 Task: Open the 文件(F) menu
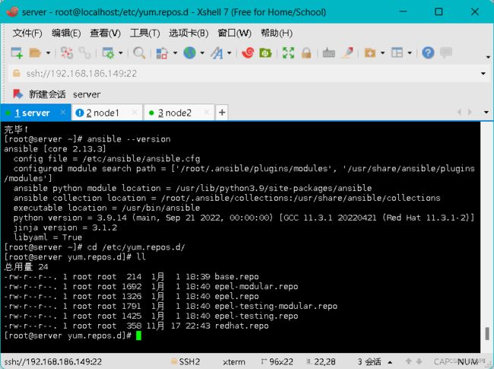point(27,33)
